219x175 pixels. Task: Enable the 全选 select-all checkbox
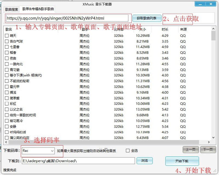pos(128,150)
